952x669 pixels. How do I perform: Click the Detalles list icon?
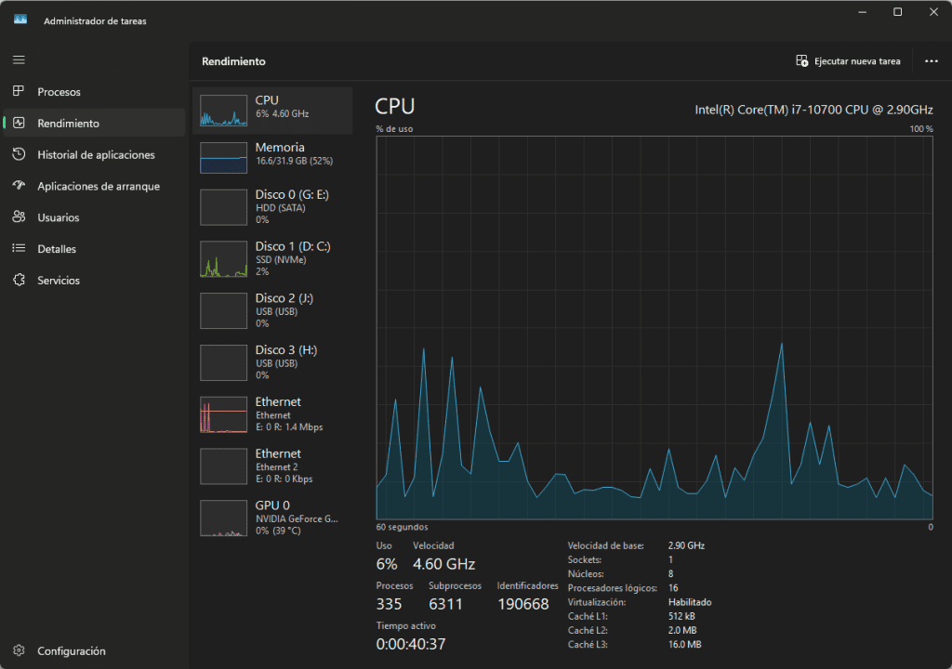coord(19,249)
